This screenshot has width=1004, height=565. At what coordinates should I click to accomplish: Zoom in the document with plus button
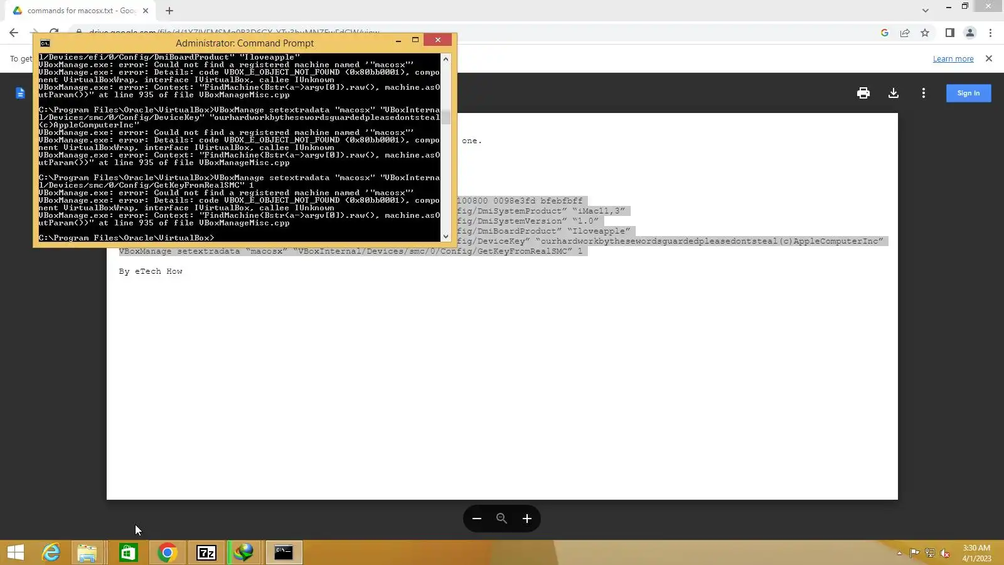click(527, 519)
